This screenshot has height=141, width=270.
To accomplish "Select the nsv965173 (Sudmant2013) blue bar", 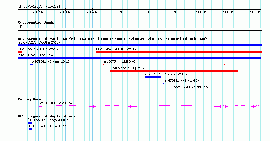I will [x=153, y=77].
